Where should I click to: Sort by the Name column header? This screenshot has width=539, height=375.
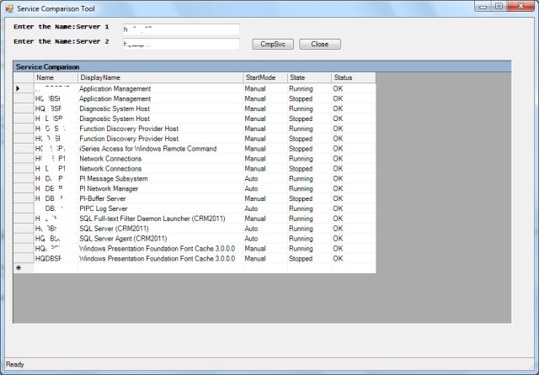pyautogui.click(x=56, y=77)
